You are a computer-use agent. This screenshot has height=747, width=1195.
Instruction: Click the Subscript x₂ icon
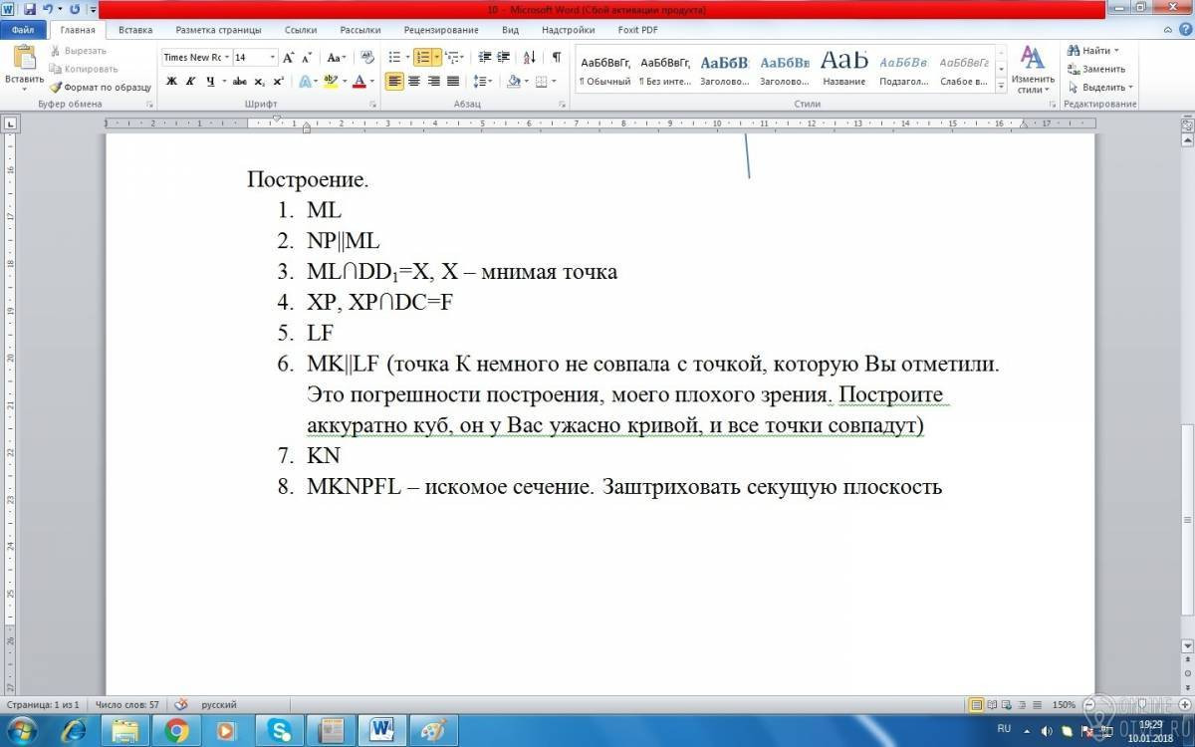(260, 82)
